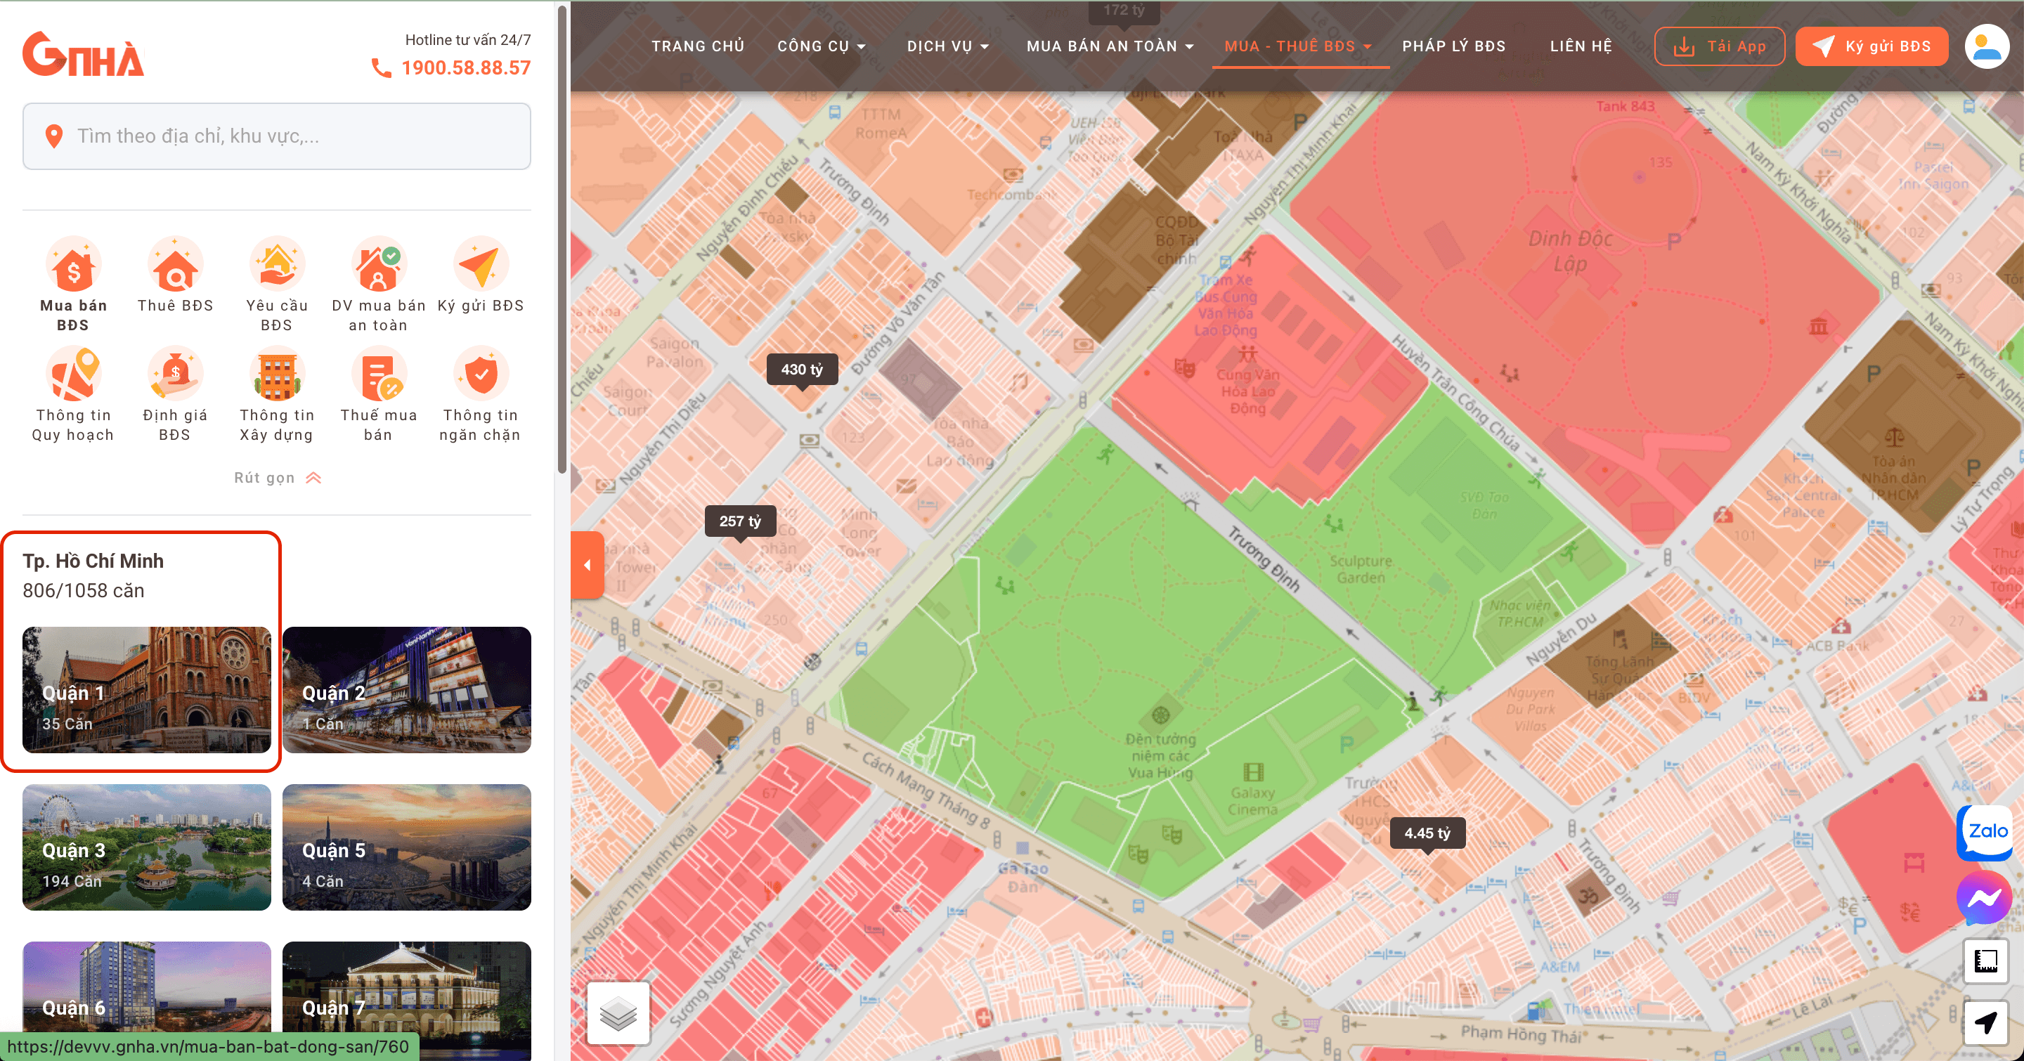Click Hotline tư vấn 24/7 text
The width and height of the screenshot is (2024, 1061).
[468, 39]
